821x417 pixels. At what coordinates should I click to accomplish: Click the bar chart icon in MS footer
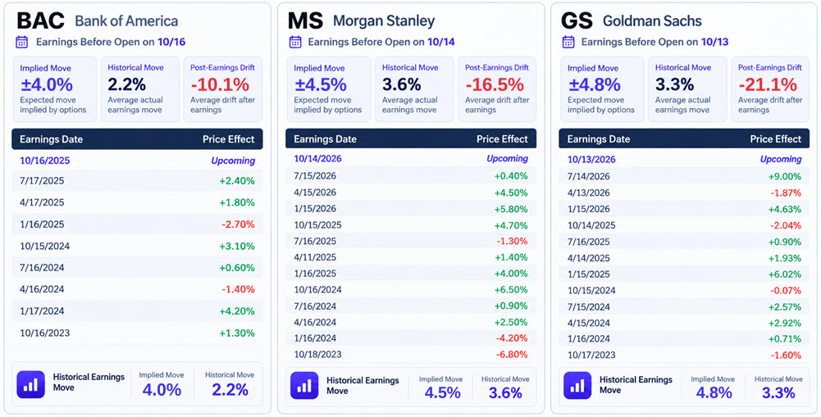click(305, 386)
